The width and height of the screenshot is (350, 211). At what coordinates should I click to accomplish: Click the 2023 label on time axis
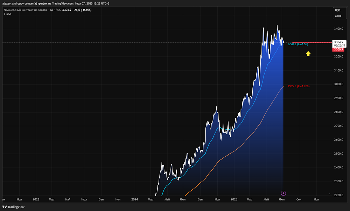(x=36, y=199)
